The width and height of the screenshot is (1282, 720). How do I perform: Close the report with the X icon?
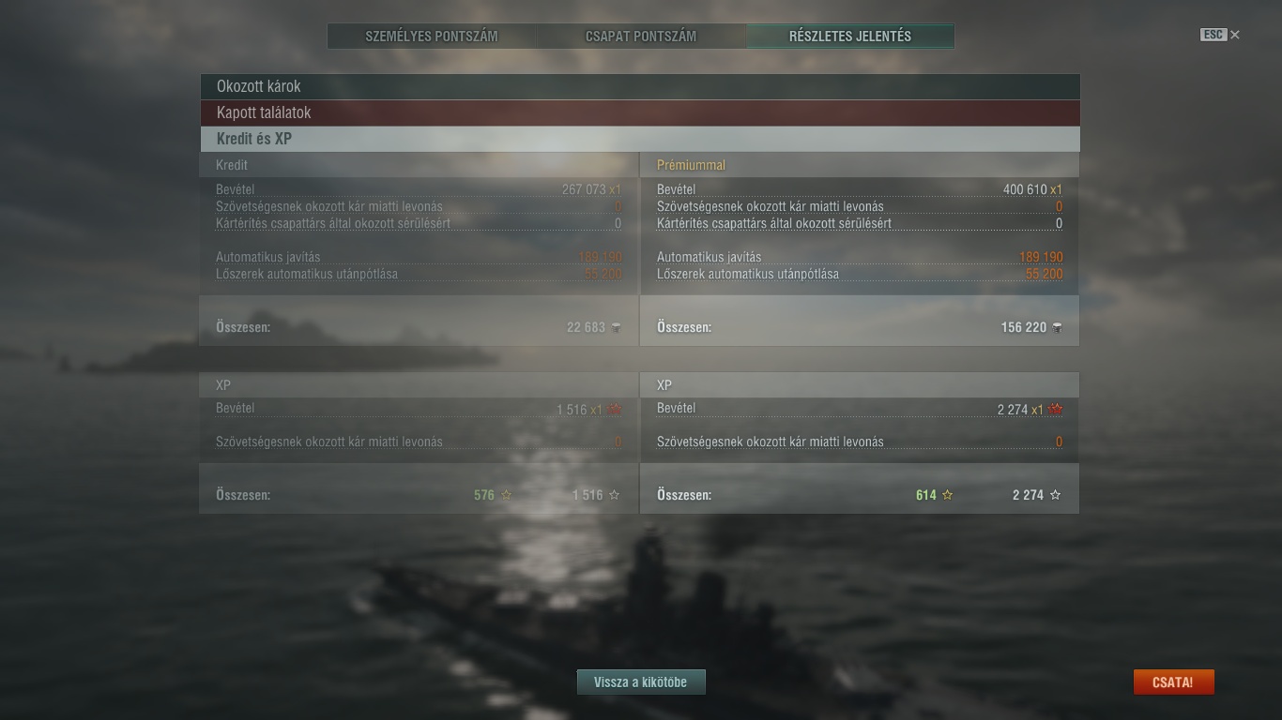tap(1235, 35)
